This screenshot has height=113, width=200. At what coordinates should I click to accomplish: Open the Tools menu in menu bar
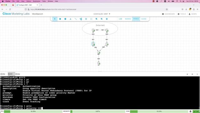44,1
